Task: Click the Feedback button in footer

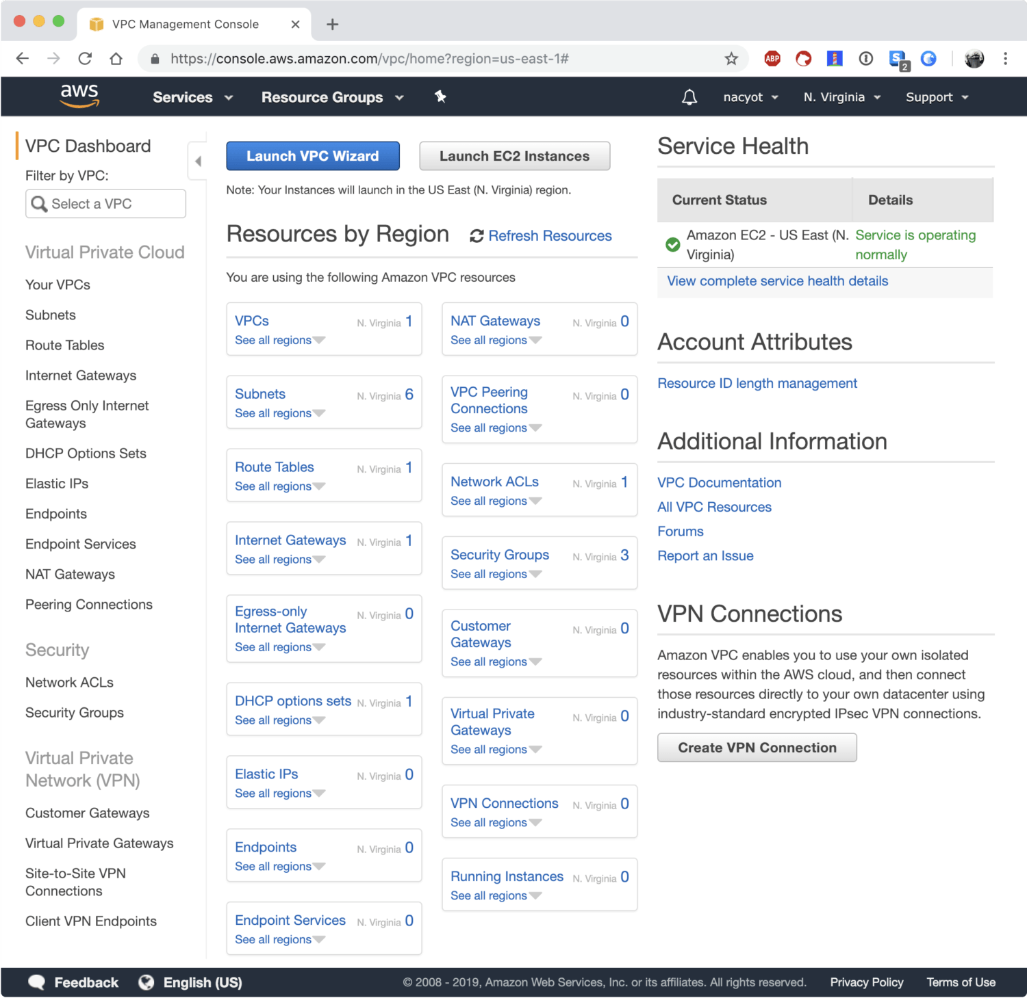Action: tap(86, 982)
